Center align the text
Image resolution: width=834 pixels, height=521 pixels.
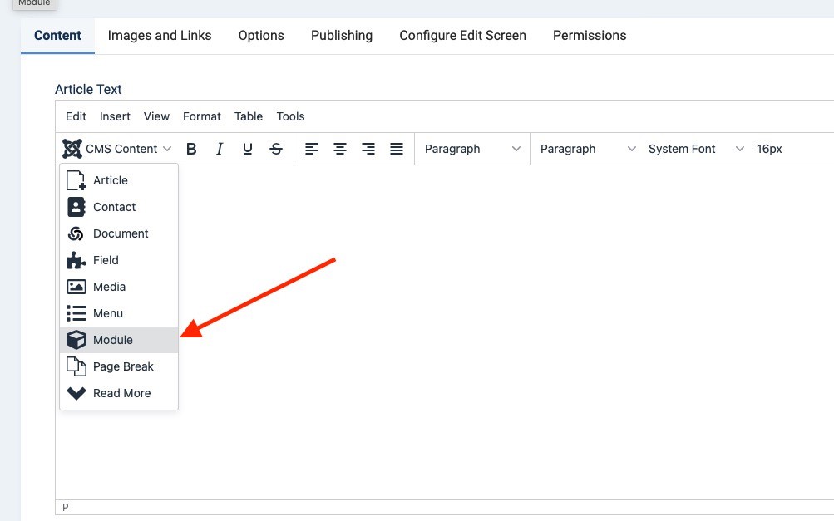[340, 149]
